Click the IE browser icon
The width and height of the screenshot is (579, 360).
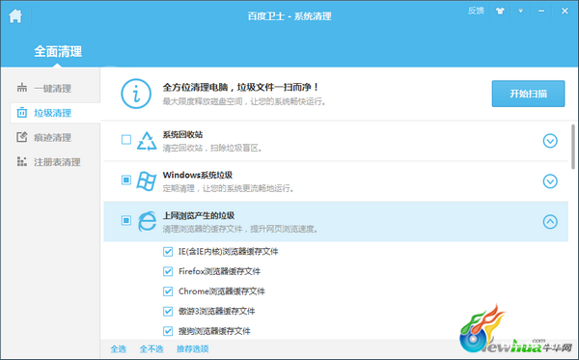[147, 222]
